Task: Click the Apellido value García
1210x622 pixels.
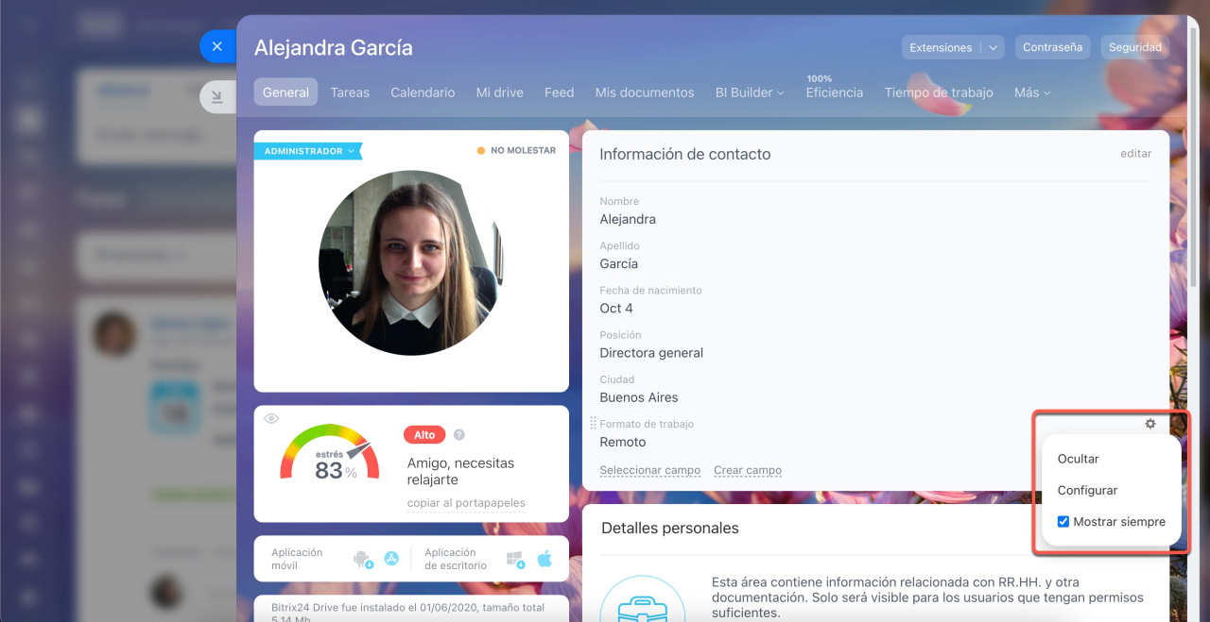Action: (619, 263)
